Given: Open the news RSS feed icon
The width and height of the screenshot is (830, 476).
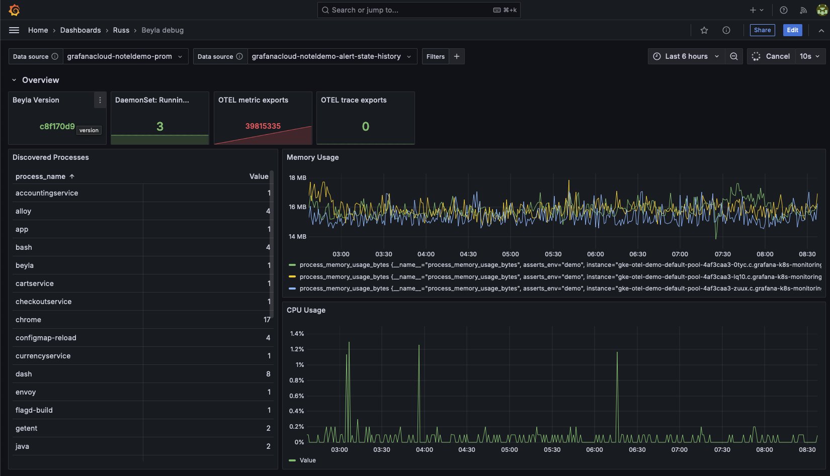Looking at the screenshot, I should click(x=803, y=10).
